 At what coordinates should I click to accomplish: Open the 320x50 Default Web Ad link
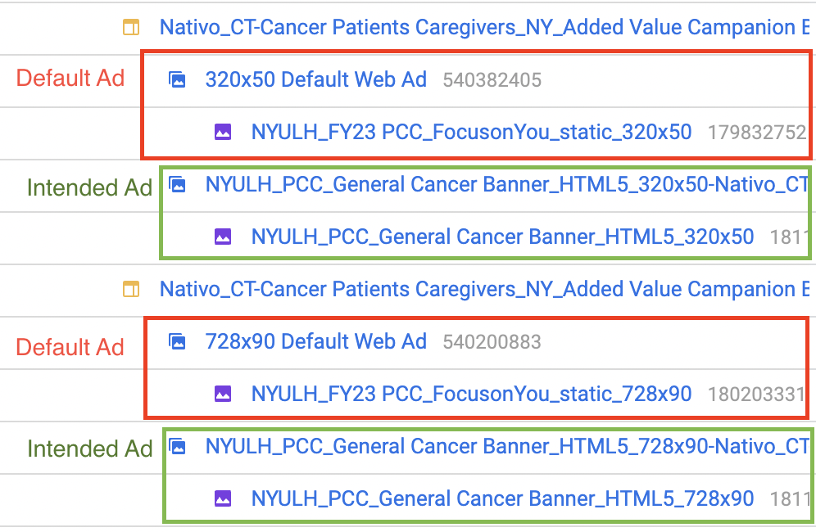coord(315,79)
